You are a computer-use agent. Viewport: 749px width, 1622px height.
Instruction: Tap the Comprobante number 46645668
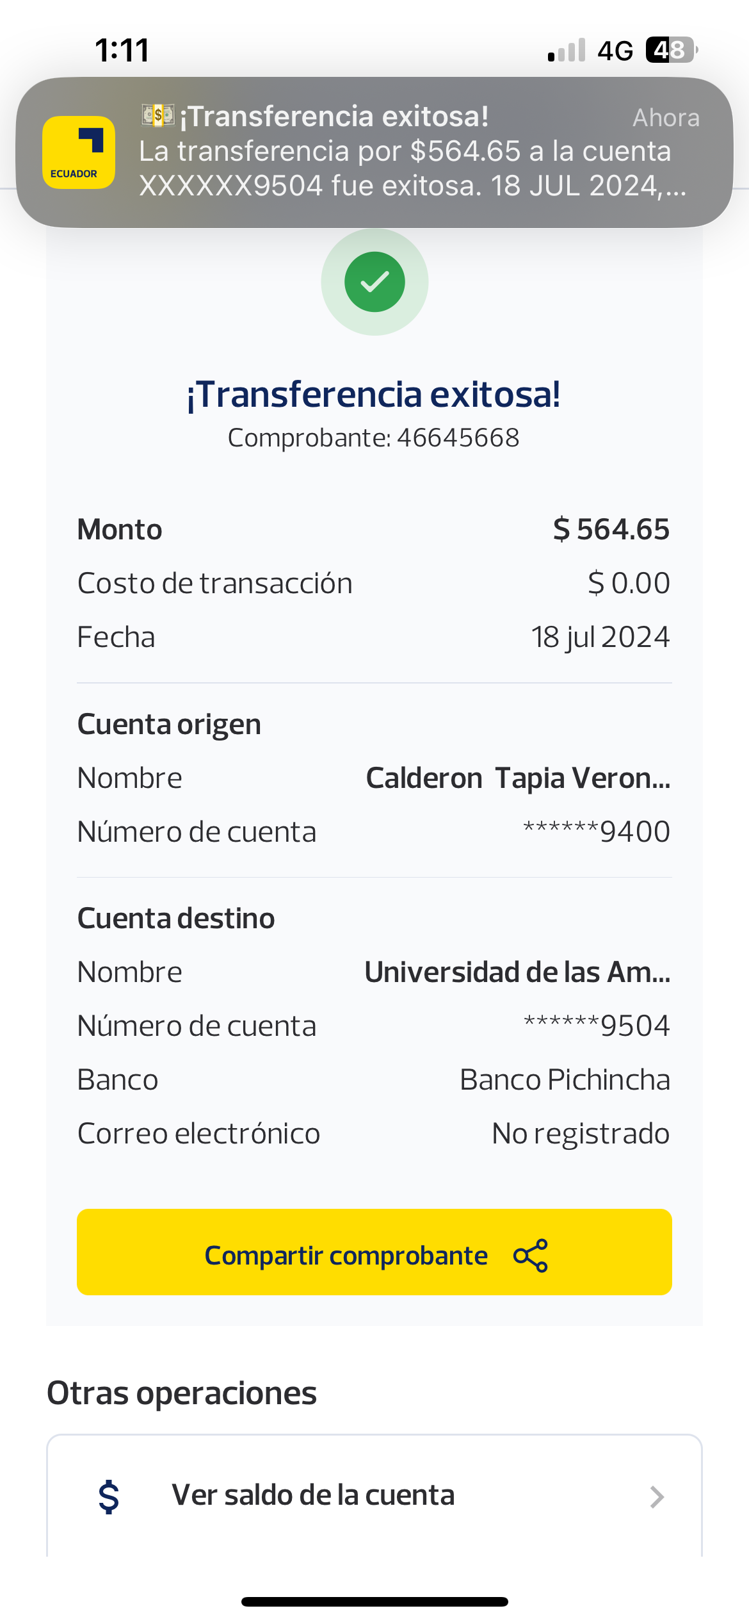click(458, 438)
